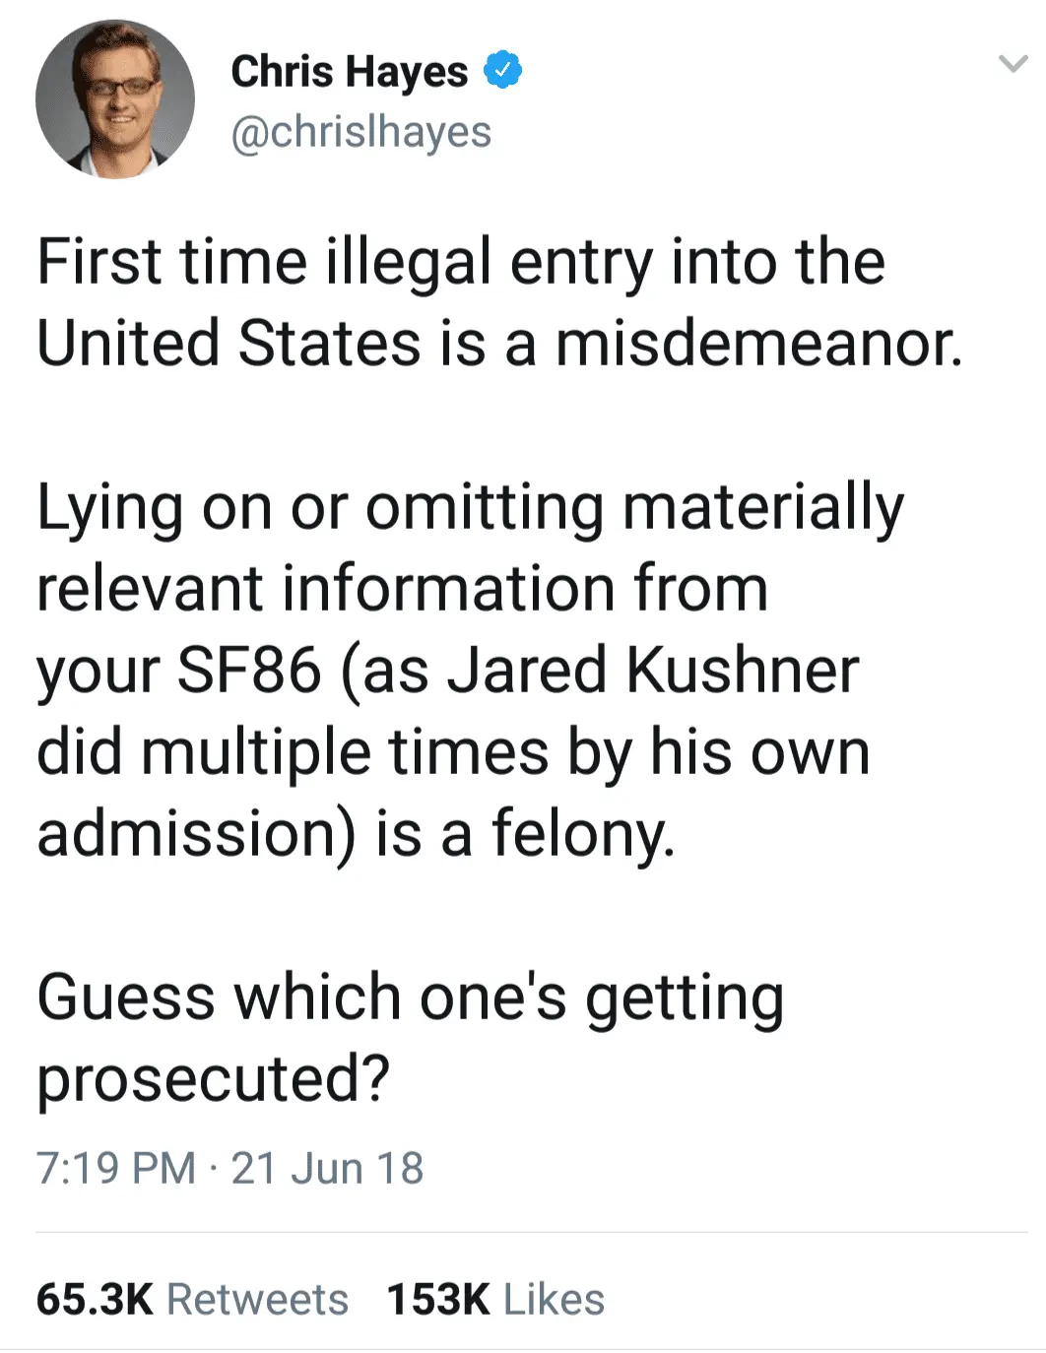
Task: Click "United States" in the first line
Action: (x=229, y=345)
